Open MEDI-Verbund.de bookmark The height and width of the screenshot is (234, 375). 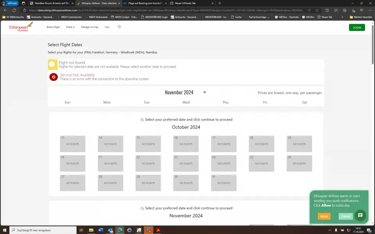[x=96, y=17]
